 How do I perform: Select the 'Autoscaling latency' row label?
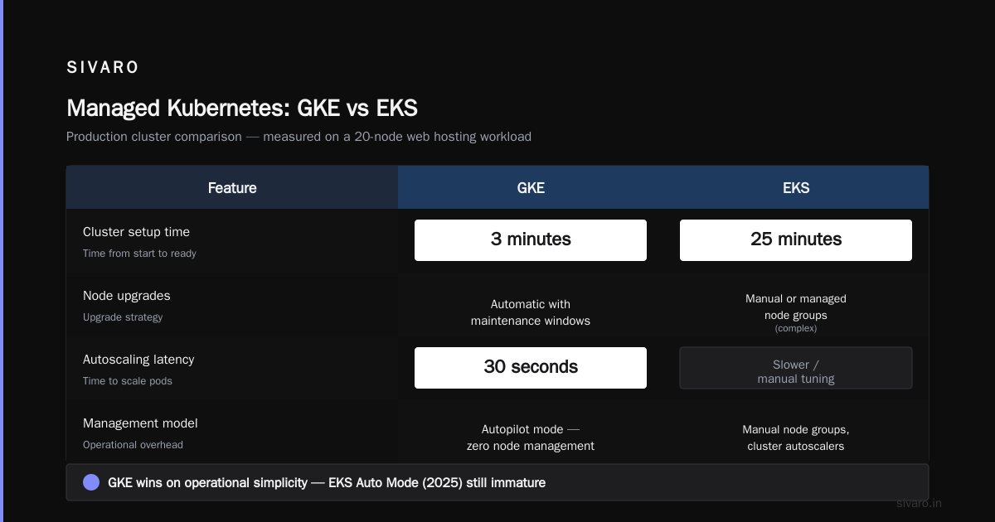(x=138, y=360)
